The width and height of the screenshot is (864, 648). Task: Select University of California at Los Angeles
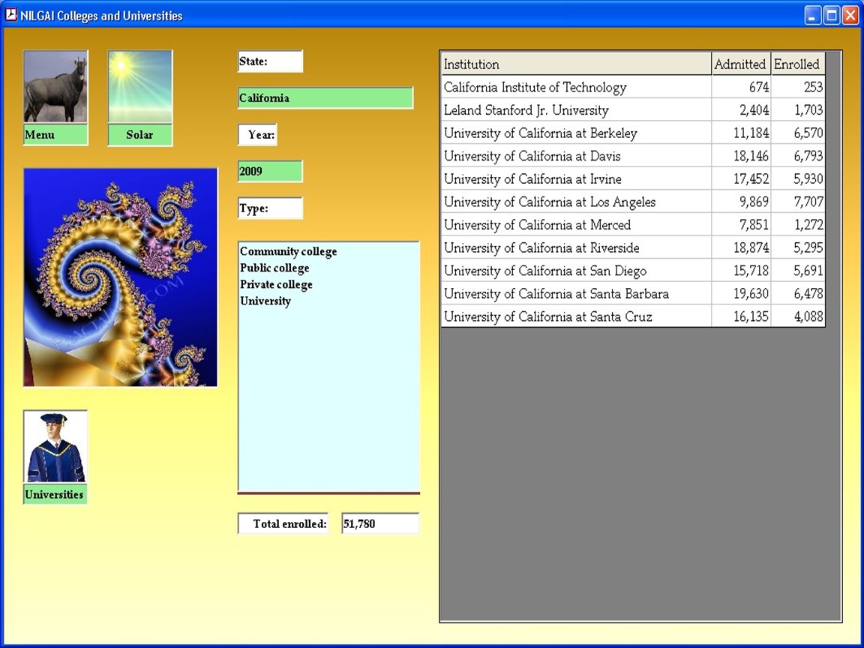pyautogui.click(x=633, y=202)
